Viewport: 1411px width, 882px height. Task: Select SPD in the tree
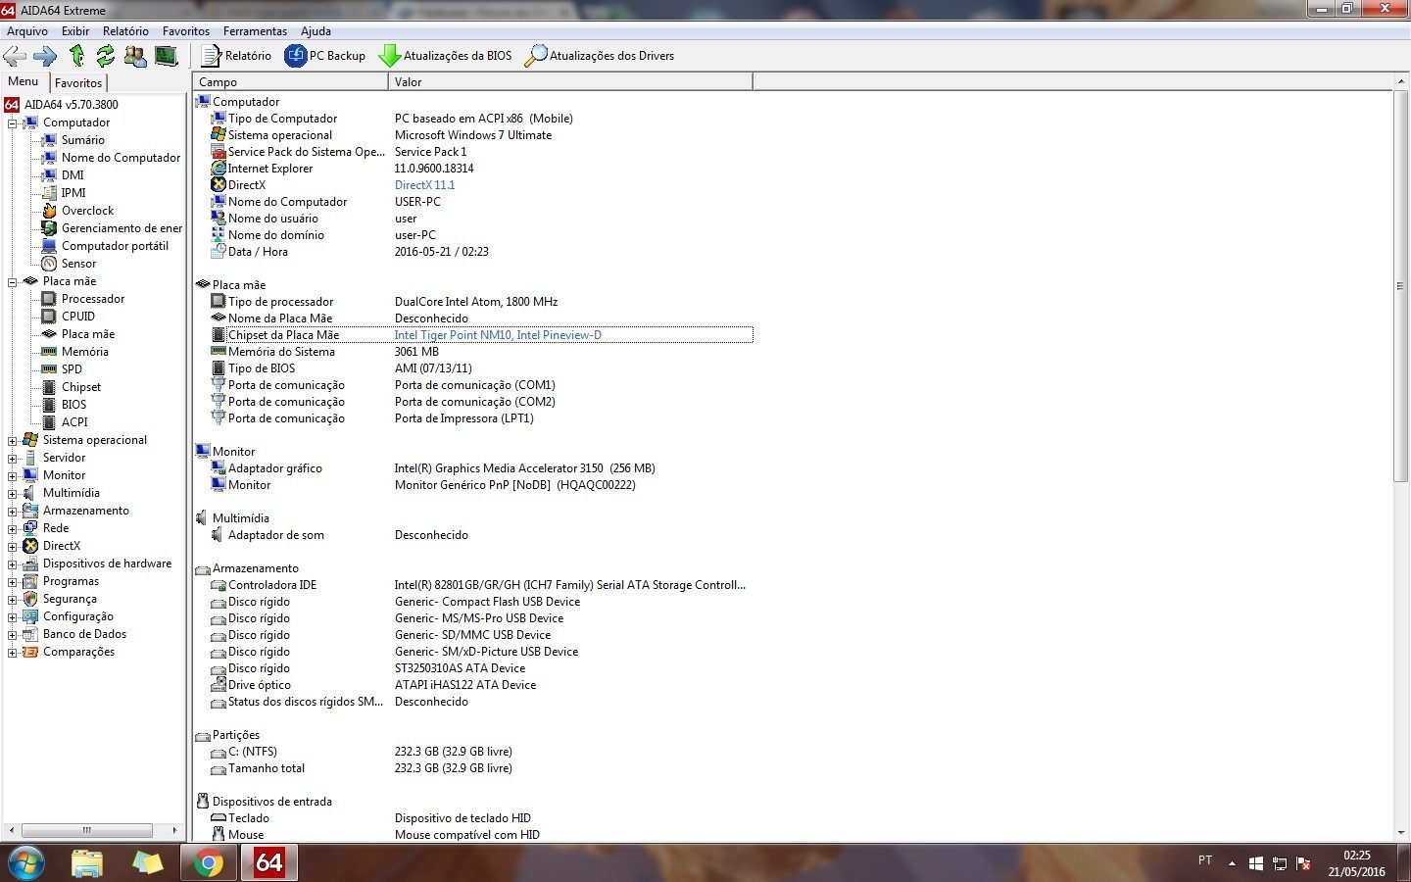(72, 369)
